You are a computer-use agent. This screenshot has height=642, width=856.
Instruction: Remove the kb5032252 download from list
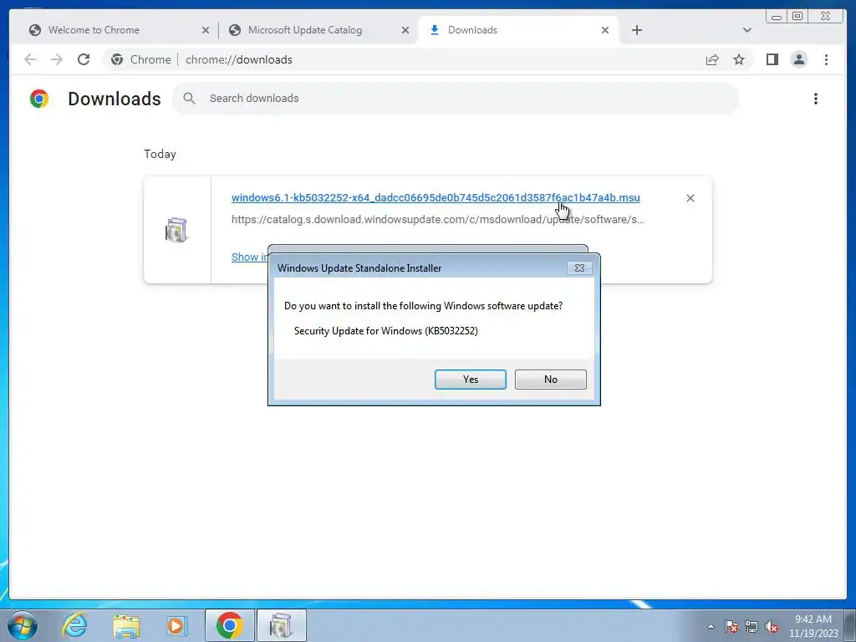pyautogui.click(x=690, y=198)
